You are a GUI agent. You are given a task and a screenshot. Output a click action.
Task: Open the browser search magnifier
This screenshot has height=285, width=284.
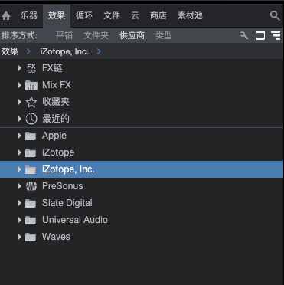pyautogui.click(x=275, y=15)
